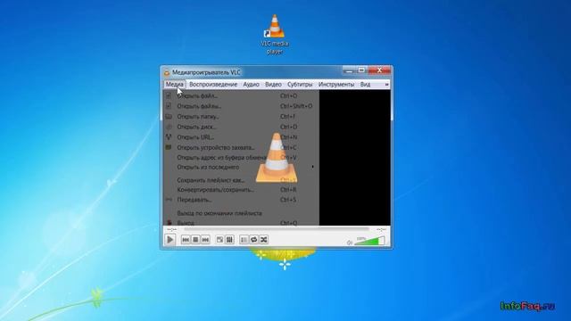Click the network icon beside Открыть URL...
571x321 pixels.
(169, 136)
